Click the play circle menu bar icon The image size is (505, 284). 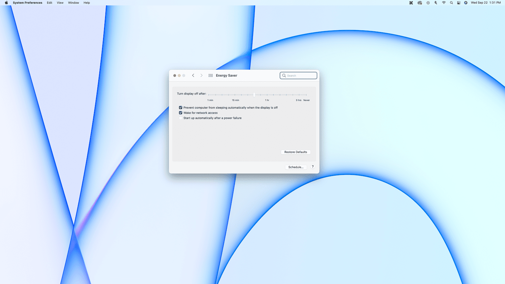coord(428,3)
